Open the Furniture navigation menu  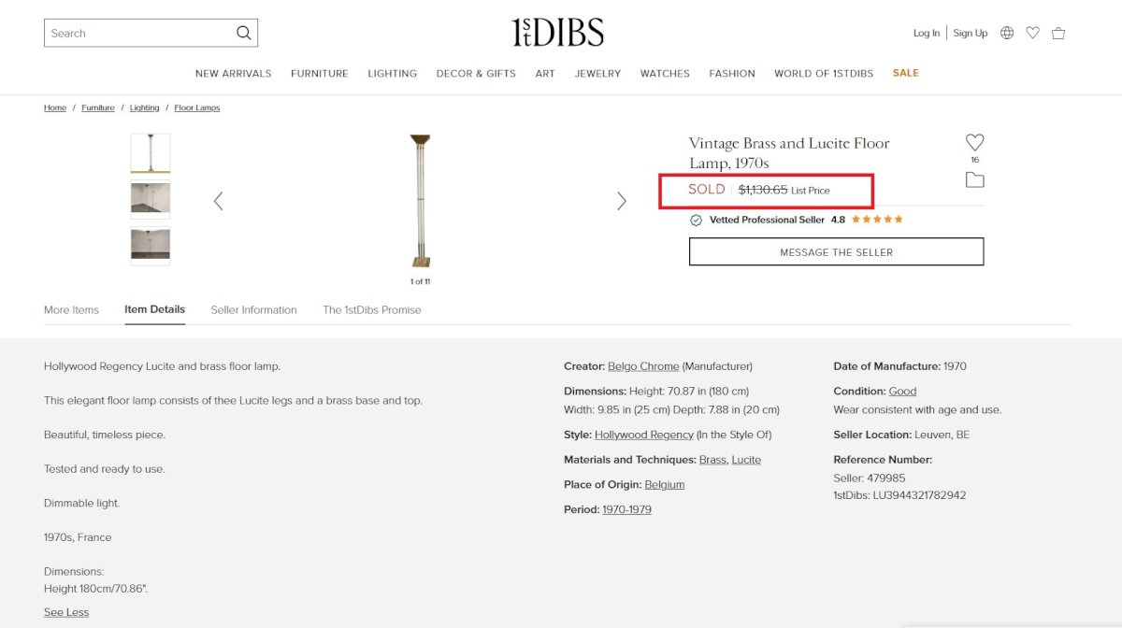pyautogui.click(x=319, y=74)
